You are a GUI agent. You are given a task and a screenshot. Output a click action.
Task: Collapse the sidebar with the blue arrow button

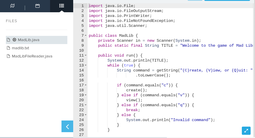(67, 126)
